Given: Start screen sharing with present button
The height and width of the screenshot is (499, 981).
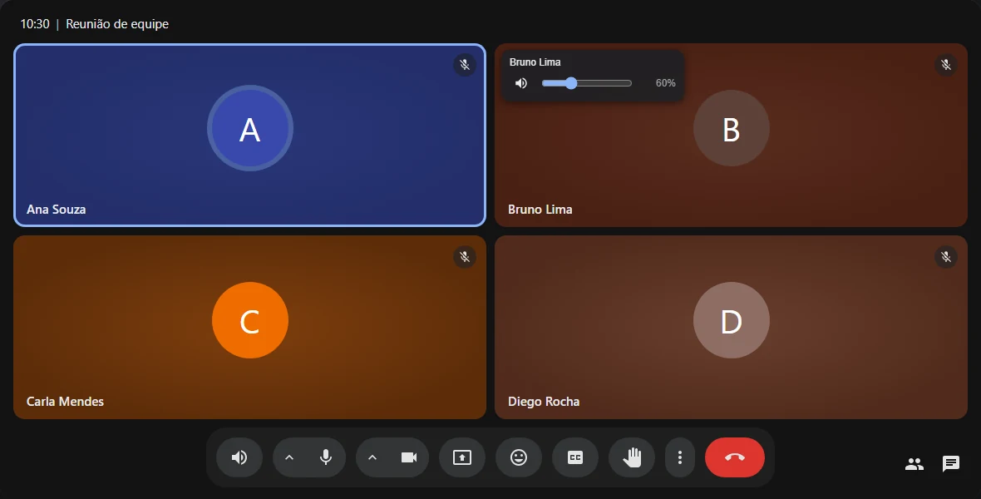Looking at the screenshot, I should pyautogui.click(x=462, y=457).
